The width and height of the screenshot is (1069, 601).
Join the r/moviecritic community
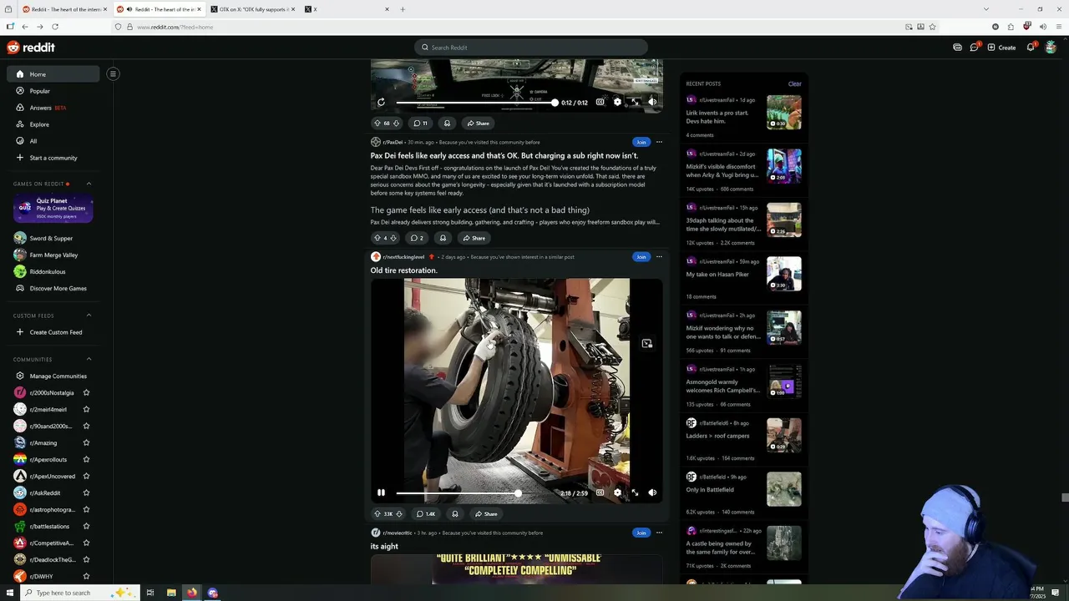pyautogui.click(x=641, y=533)
